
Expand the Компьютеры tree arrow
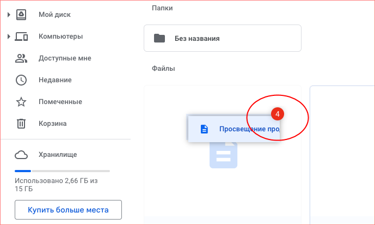tap(9, 37)
